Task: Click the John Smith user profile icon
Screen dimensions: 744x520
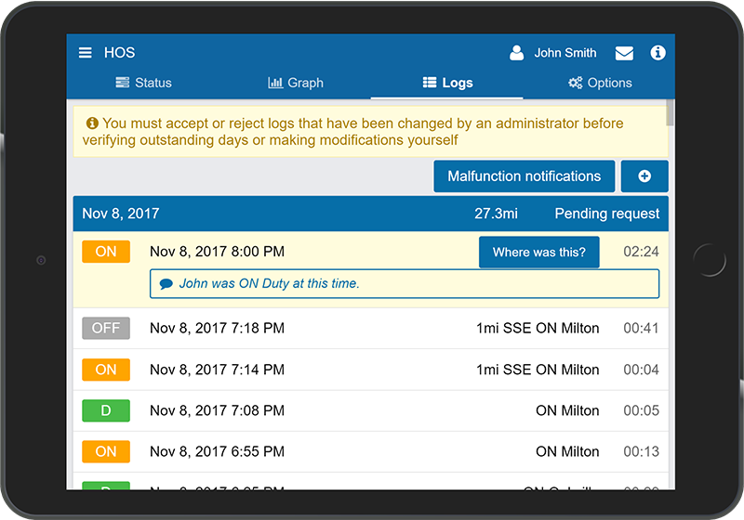Action: point(517,53)
